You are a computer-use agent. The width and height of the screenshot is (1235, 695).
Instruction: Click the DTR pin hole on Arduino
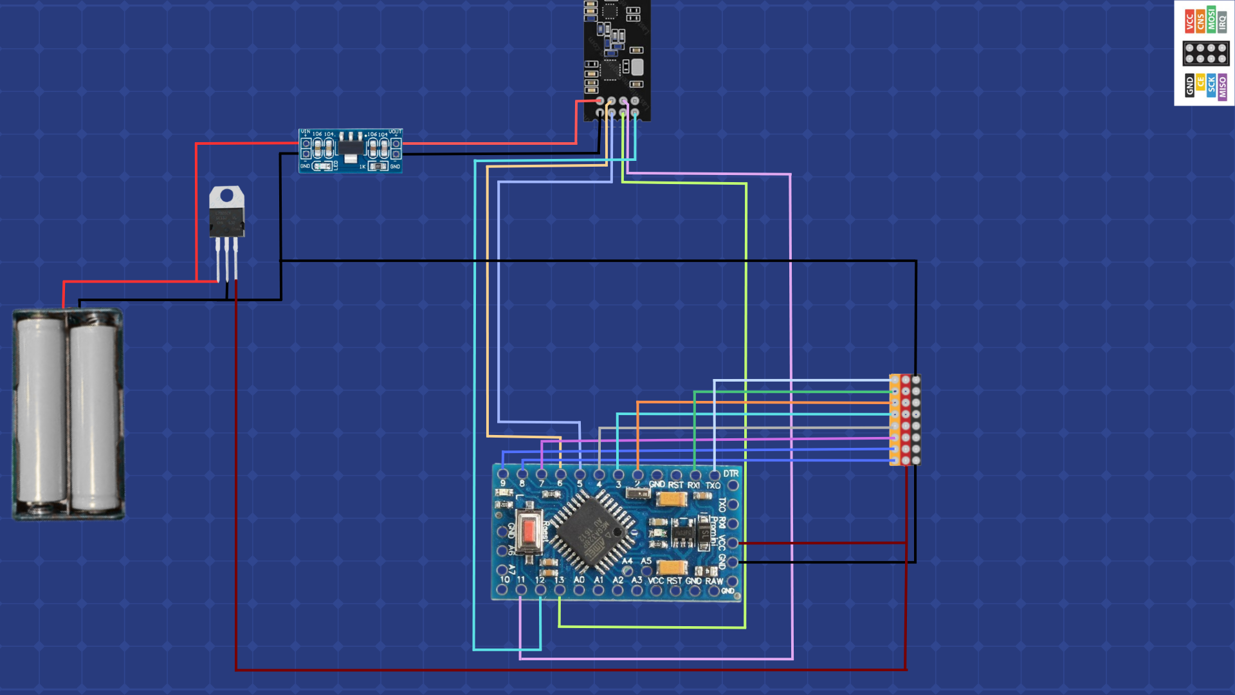[733, 485]
